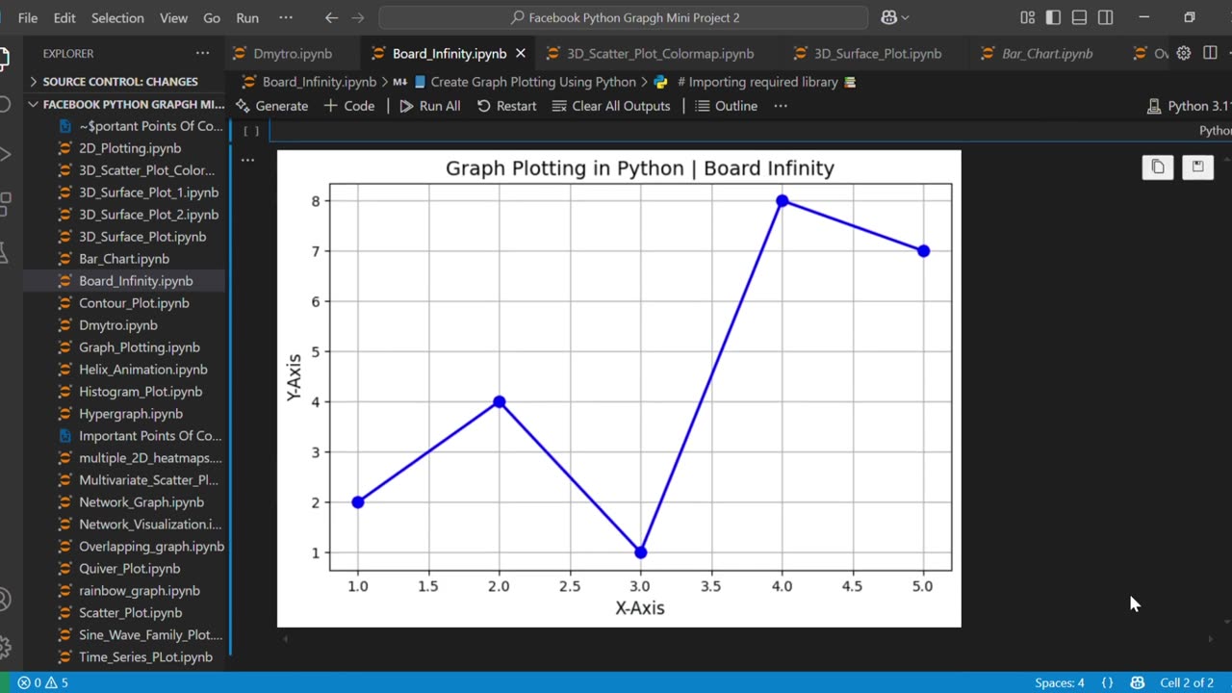
Task: Open the Edit menu
Action: (x=64, y=17)
